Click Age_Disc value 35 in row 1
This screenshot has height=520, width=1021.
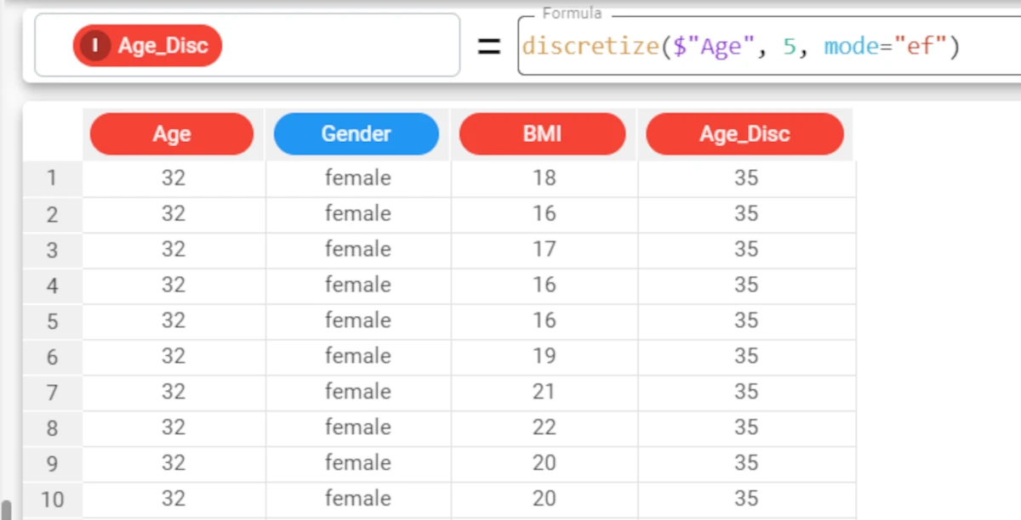pos(746,178)
